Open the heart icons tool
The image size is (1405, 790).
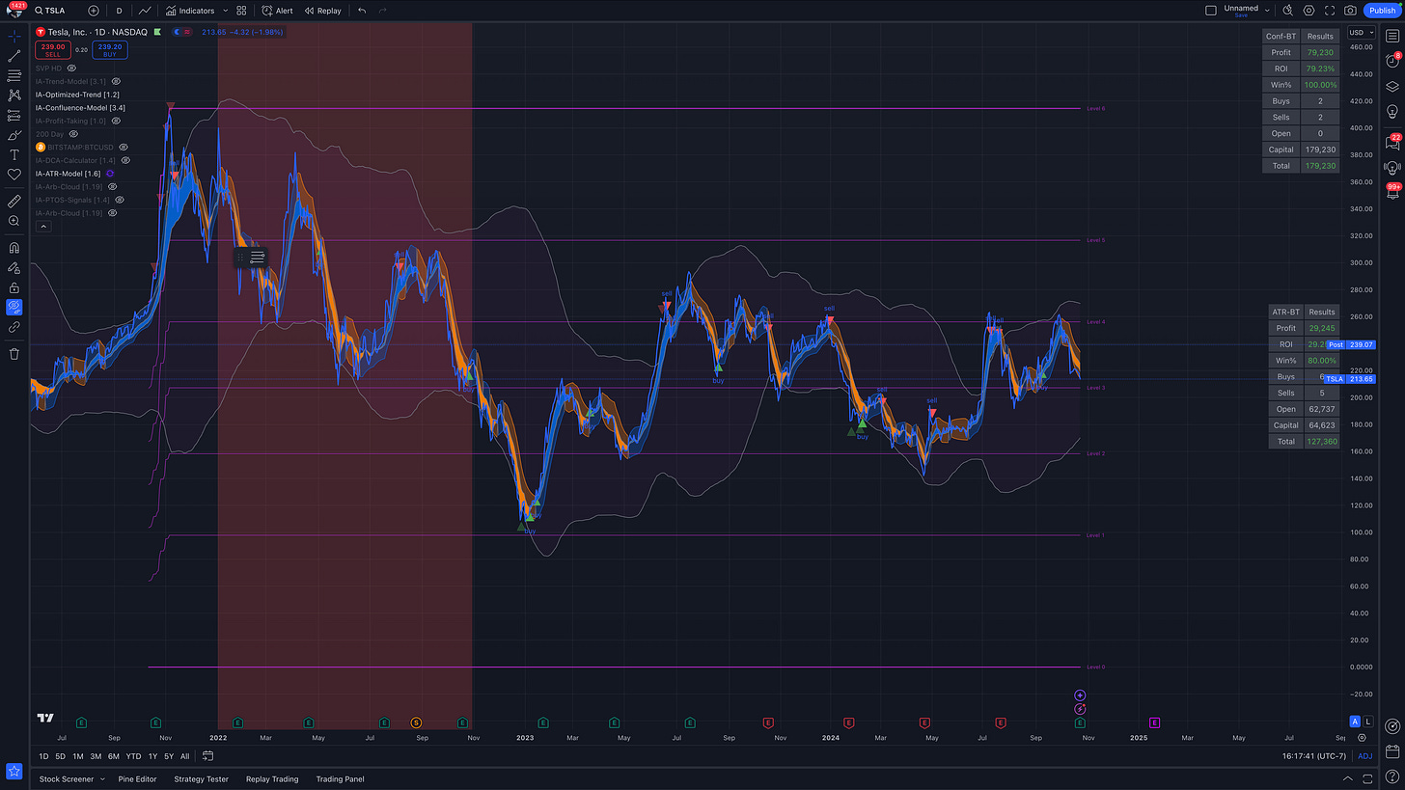[x=14, y=175]
